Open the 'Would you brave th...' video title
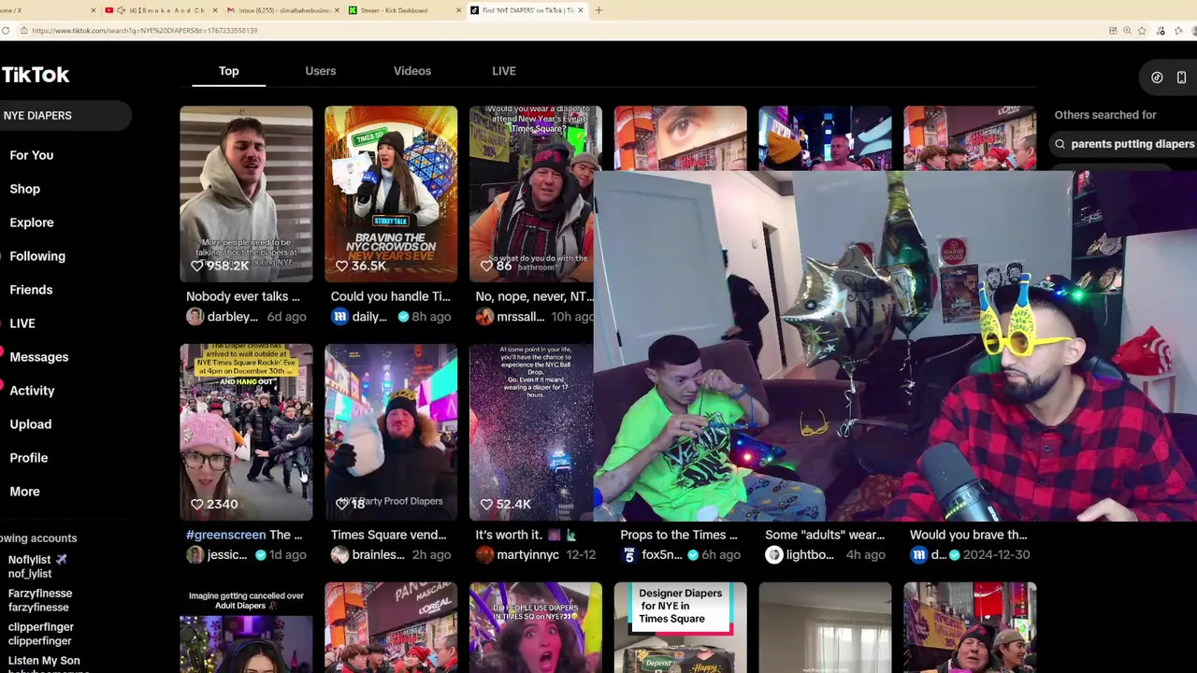The width and height of the screenshot is (1197, 673). point(969,535)
